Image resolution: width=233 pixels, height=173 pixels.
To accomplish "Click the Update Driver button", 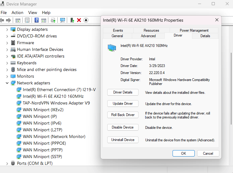I will point(123,104).
